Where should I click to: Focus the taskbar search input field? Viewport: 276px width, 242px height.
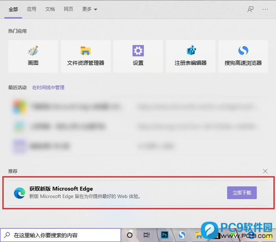61,235
